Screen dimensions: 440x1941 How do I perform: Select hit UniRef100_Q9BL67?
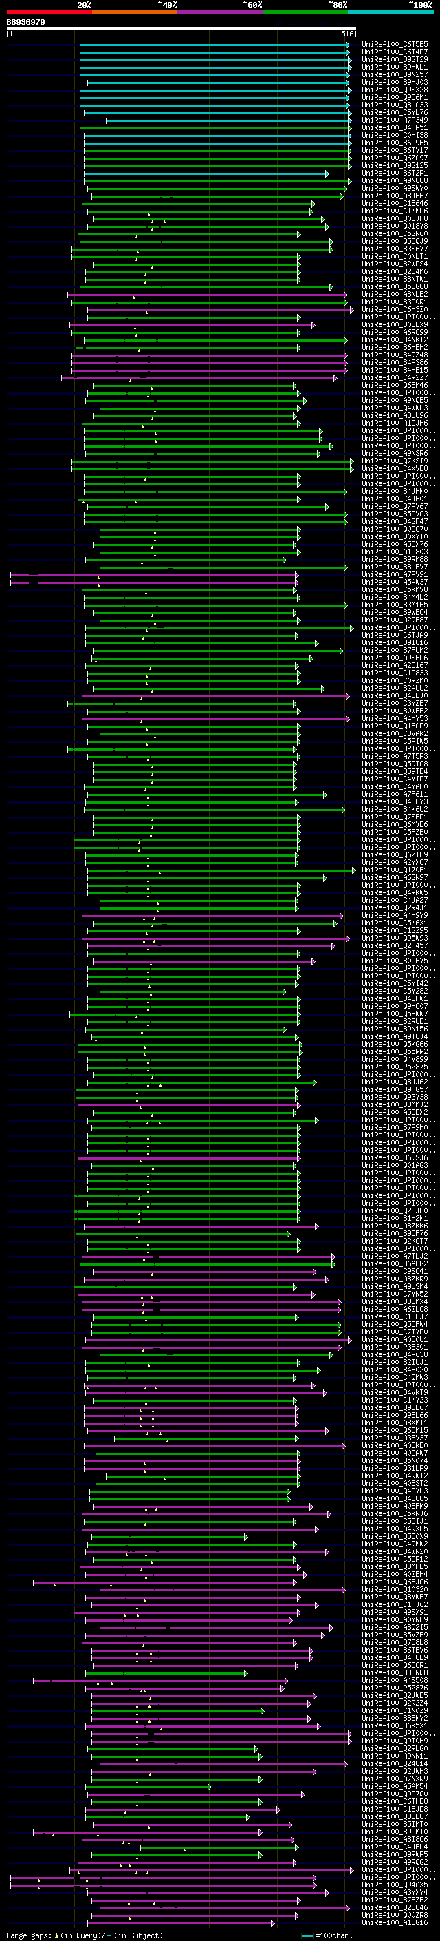pyautogui.click(x=395, y=1407)
